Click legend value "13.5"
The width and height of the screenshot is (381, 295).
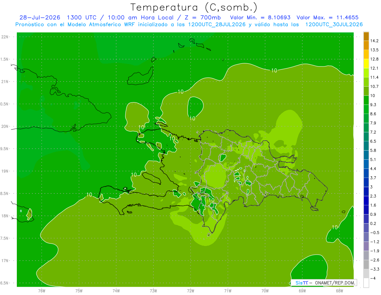(x=375, y=50)
